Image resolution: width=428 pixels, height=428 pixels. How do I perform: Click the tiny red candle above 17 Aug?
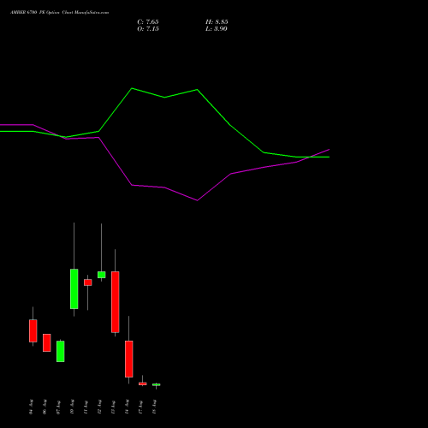tap(143, 383)
